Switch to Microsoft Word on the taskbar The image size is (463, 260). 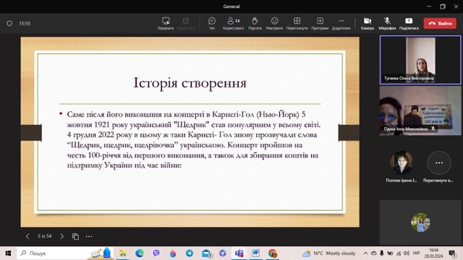click(x=255, y=253)
